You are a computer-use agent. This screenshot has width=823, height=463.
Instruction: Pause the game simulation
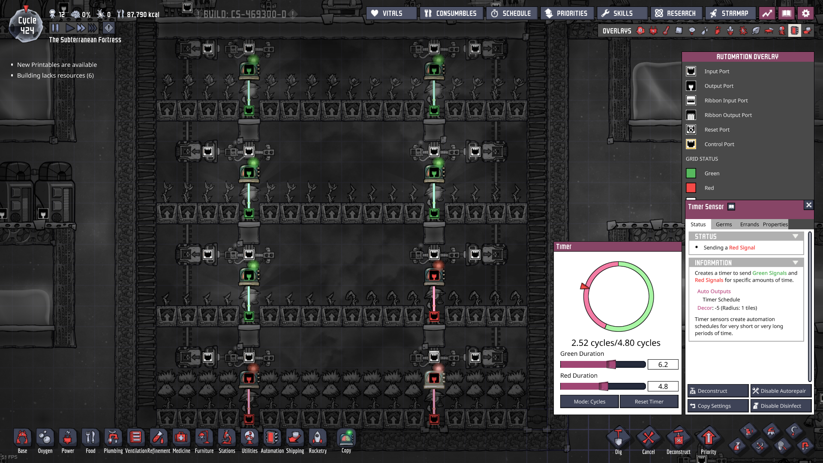click(x=55, y=28)
